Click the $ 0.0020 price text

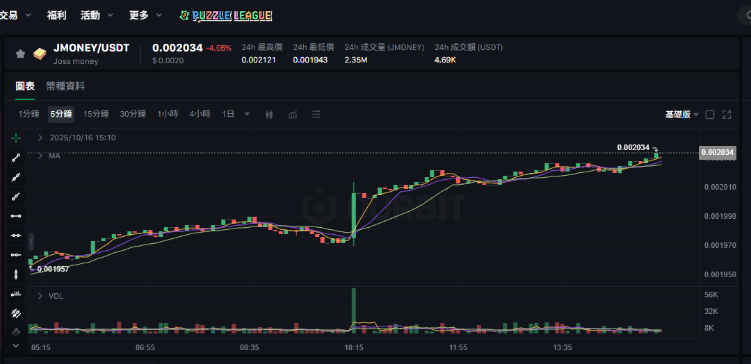tap(168, 60)
